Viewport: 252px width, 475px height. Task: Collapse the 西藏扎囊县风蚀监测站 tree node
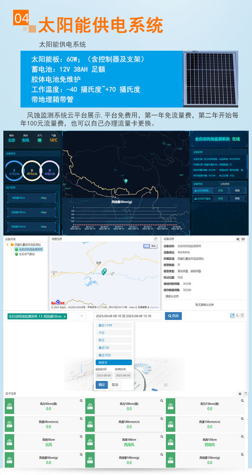[7, 245]
